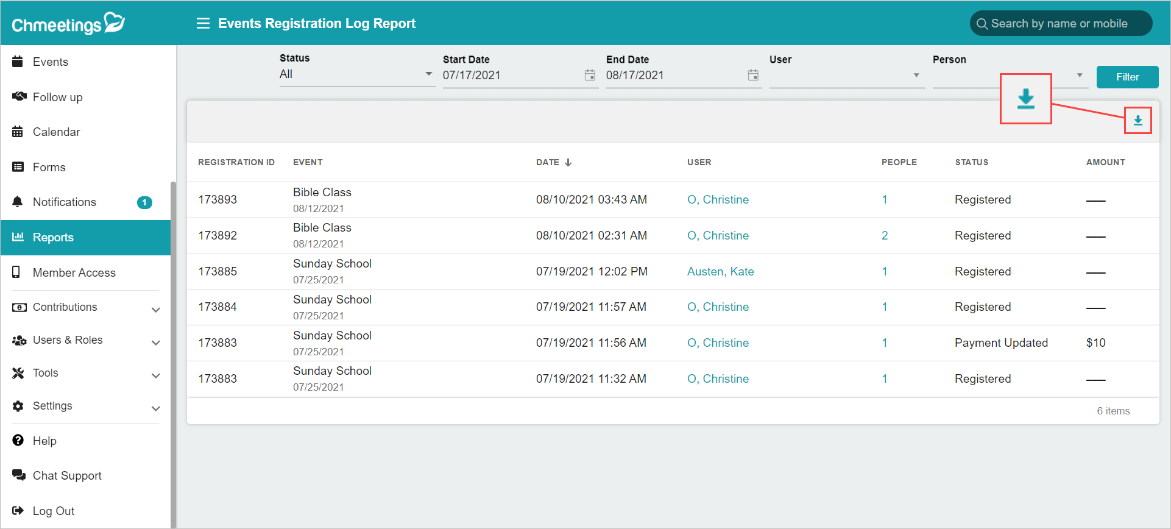Click the search magnifier icon
This screenshot has width=1171, height=529.
pyautogui.click(x=982, y=24)
